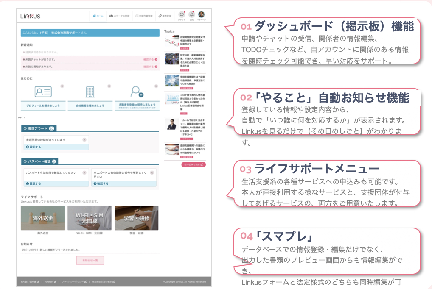Open the 海外送金 service thumbnail
This screenshot has height=289, width=432.
point(43,218)
